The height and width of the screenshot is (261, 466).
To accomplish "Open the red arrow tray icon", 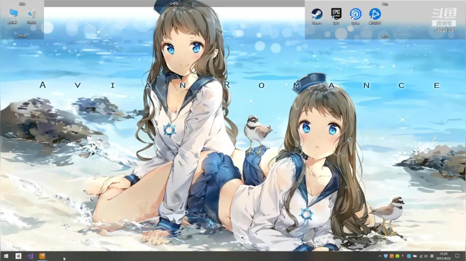I will coord(403,256).
